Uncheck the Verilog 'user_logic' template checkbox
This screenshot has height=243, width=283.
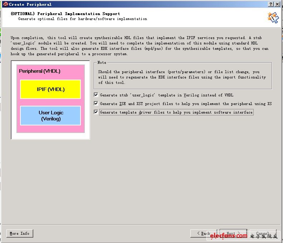(96, 95)
